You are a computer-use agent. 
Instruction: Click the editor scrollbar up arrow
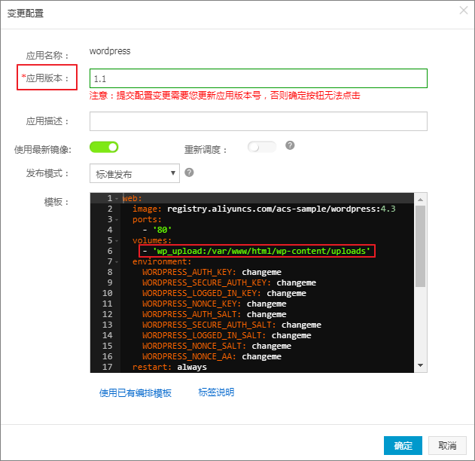pos(420,200)
